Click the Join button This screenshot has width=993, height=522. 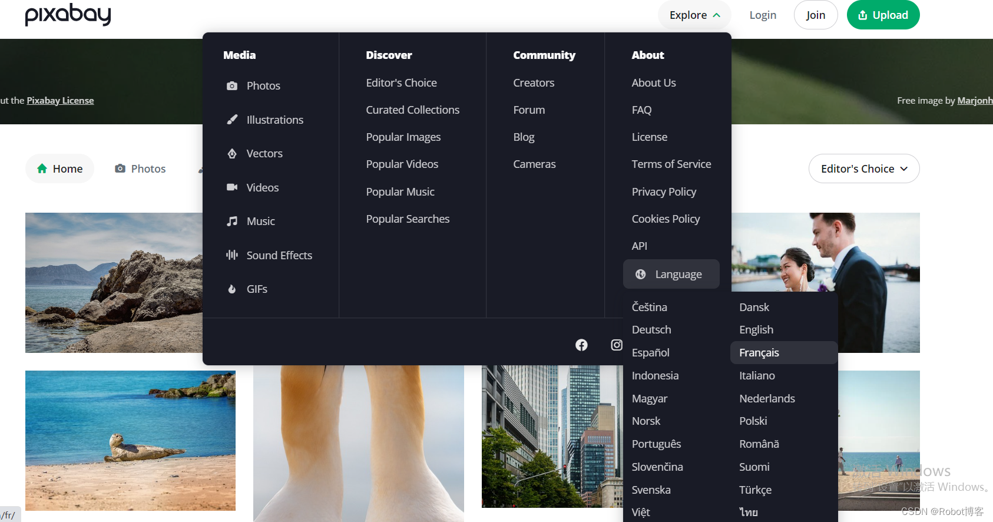(x=816, y=15)
